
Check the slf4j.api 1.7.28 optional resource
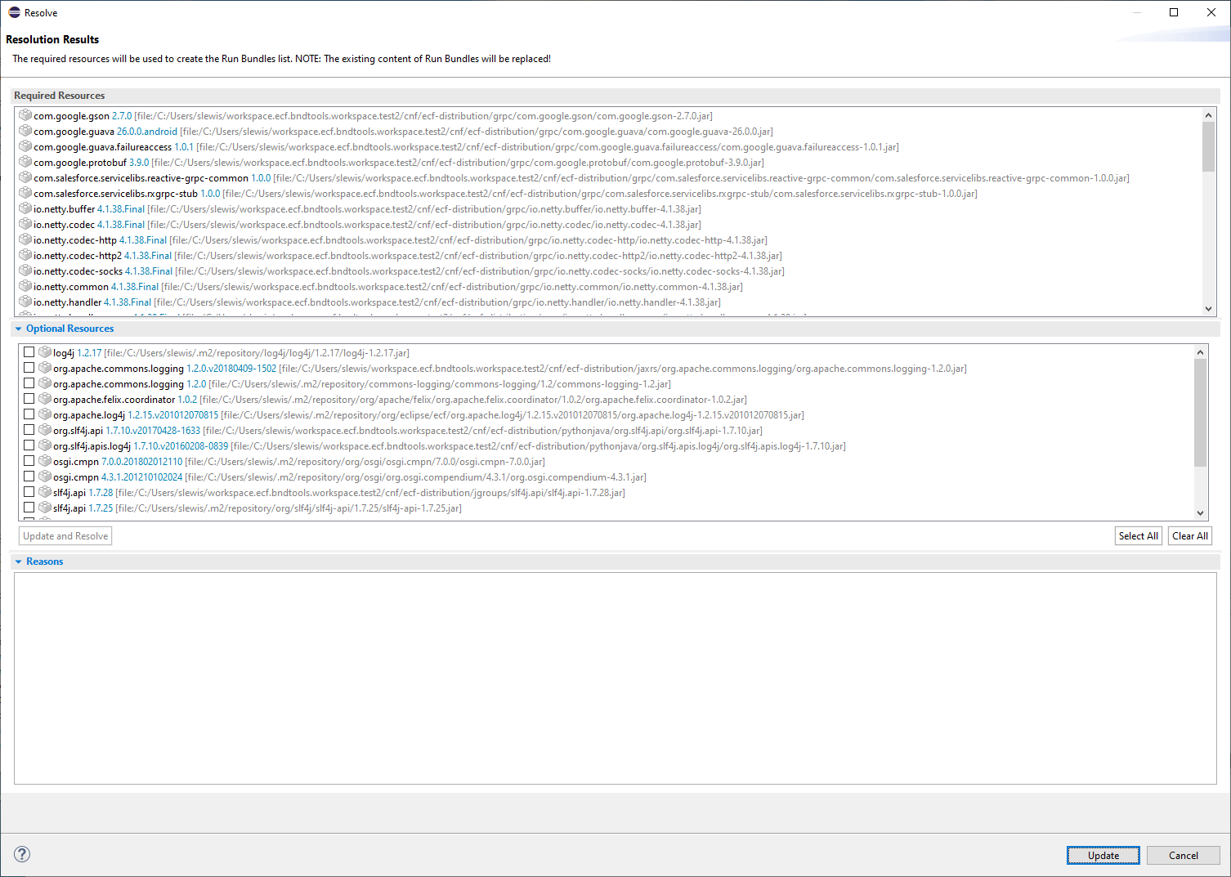point(29,491)
